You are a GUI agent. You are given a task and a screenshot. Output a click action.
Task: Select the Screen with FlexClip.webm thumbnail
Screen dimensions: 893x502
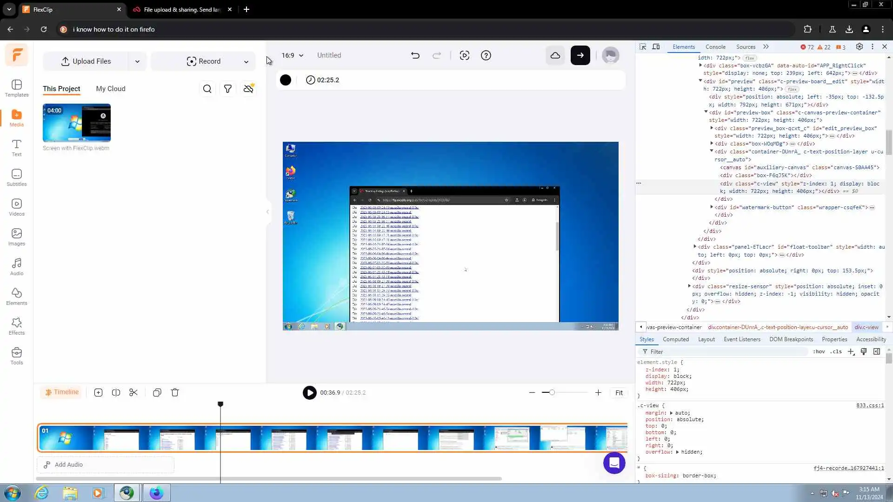pyautogui.click(x=77, y=123)
